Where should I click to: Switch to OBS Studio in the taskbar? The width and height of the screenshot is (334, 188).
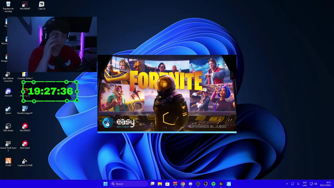click(198, 184)
